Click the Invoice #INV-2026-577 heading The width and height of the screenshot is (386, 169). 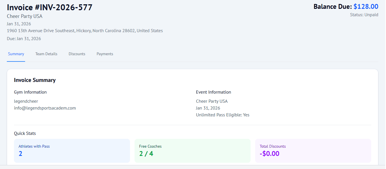(50, 7)
